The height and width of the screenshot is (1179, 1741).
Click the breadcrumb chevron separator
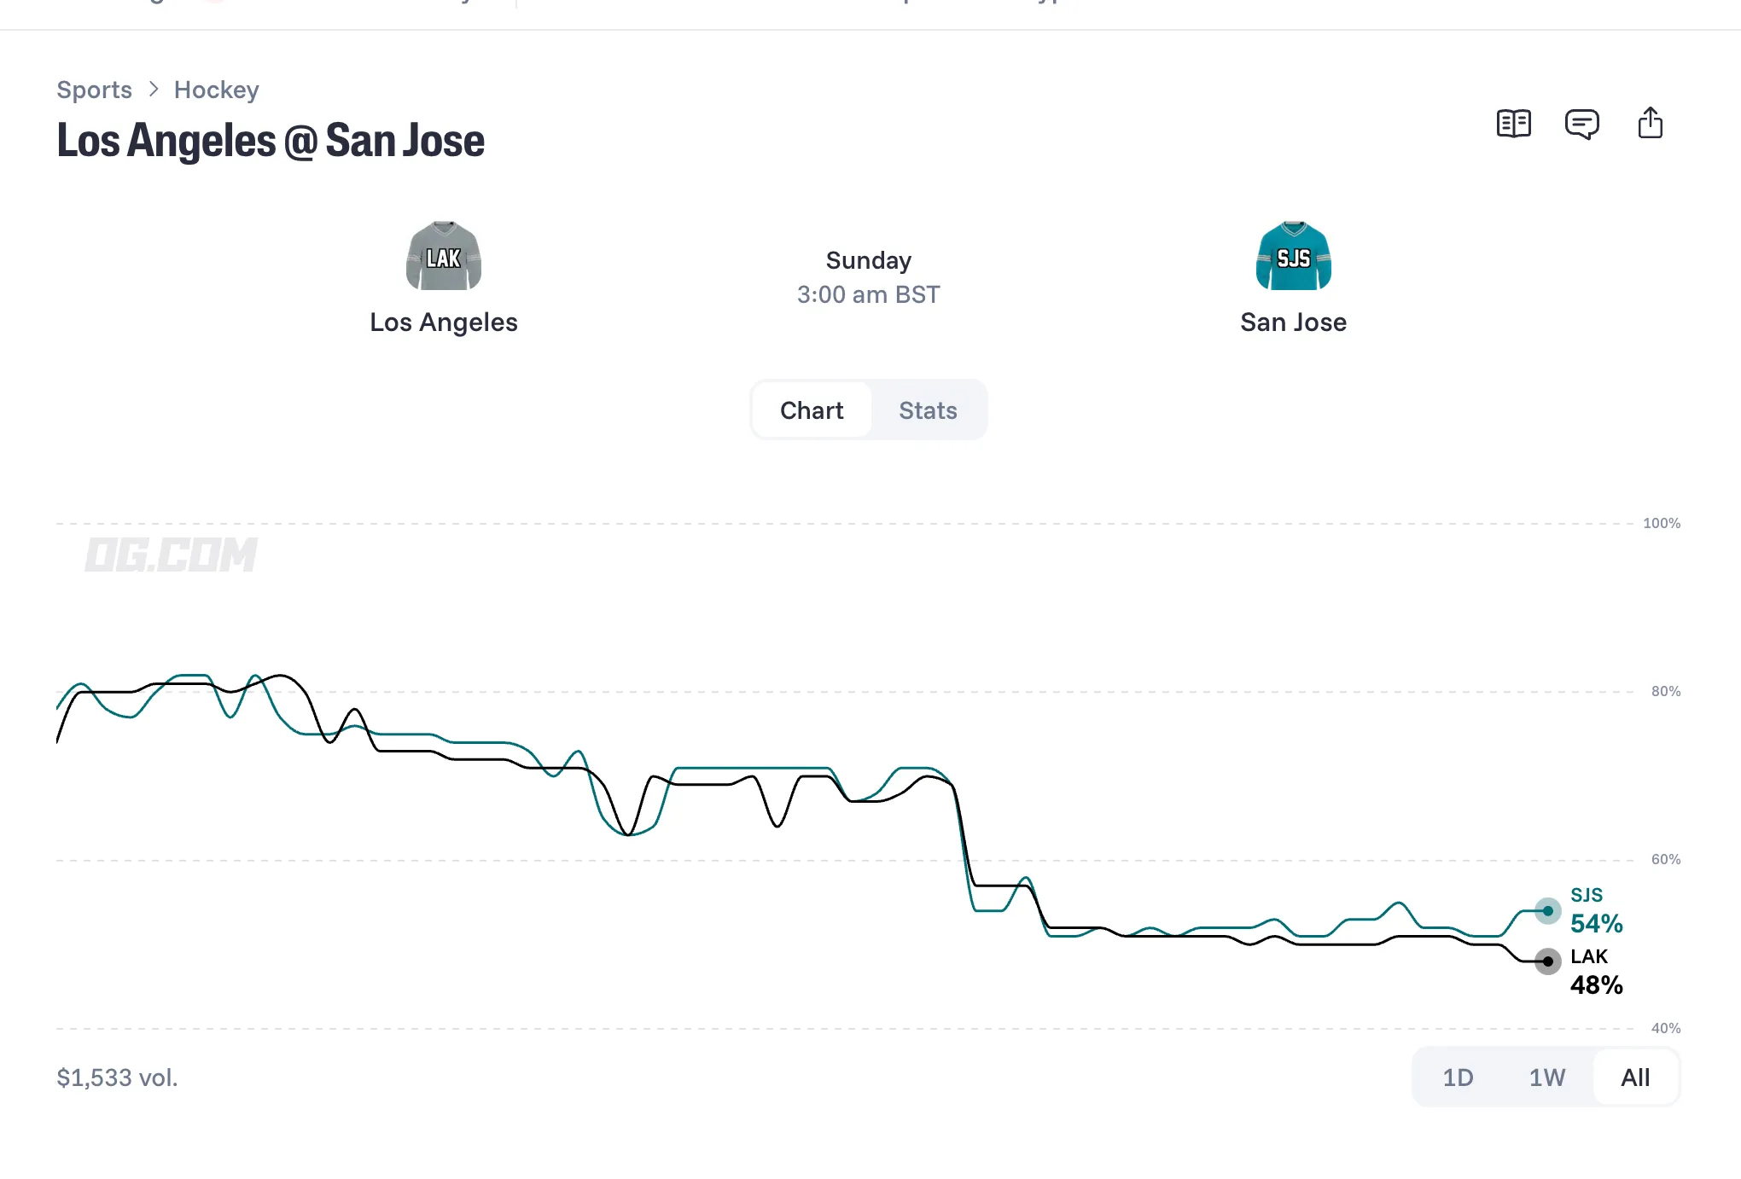tap(154, 90)
